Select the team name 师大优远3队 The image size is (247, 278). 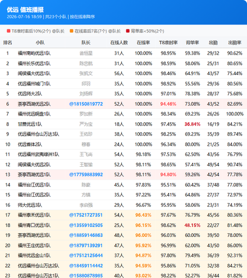[30, 205]
